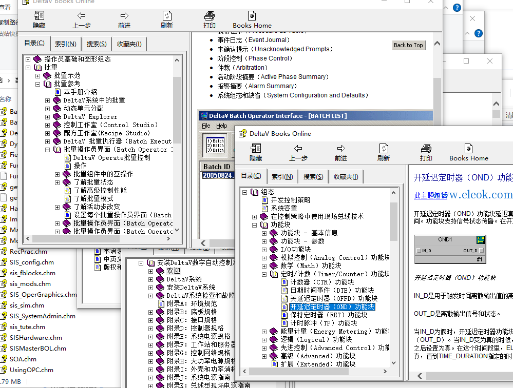
Task: Collapse 组态 node in front window
Action: (x=245, y=192)
